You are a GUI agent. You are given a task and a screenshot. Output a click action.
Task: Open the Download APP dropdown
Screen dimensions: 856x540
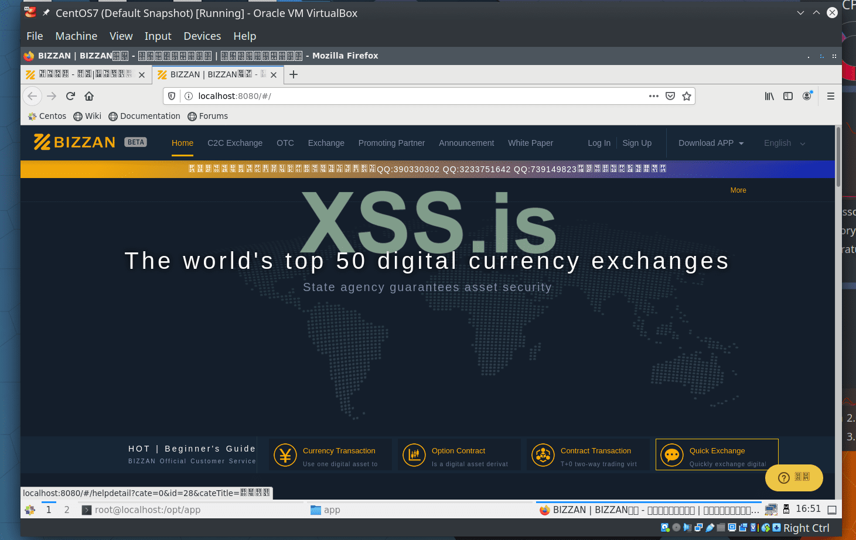tap(711, 143)
